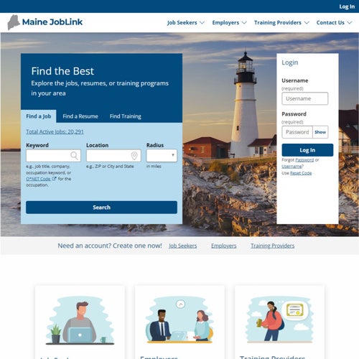Open the O*NET Code link
359x359 pixels.
tap(38, 179)
